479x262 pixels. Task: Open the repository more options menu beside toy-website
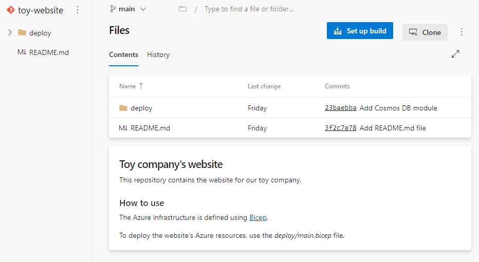click(78, 10)
